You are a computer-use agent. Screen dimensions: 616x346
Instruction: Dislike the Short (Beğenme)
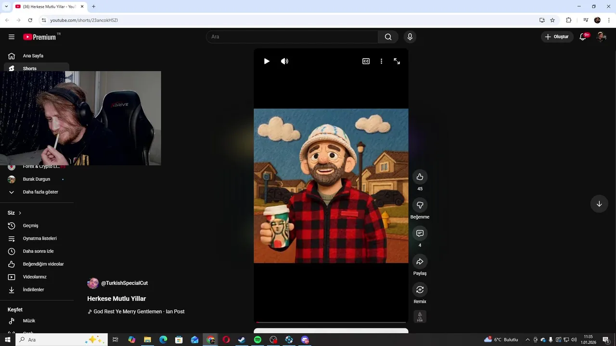(420, 205)
